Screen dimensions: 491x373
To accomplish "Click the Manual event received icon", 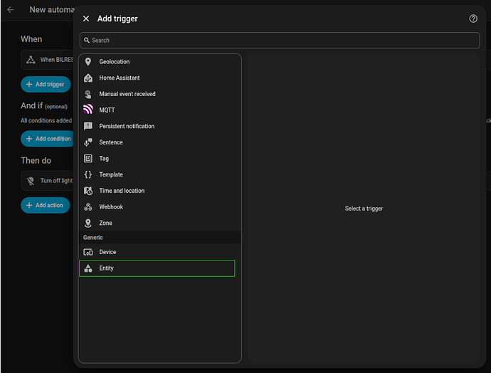I will coord(88,94).
